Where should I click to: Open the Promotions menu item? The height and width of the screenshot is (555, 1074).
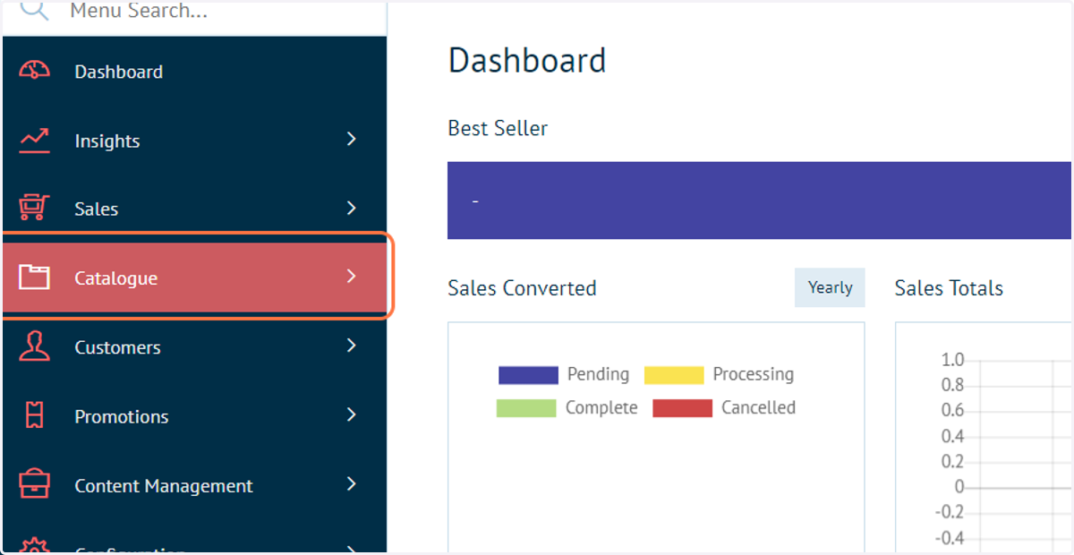194,416
